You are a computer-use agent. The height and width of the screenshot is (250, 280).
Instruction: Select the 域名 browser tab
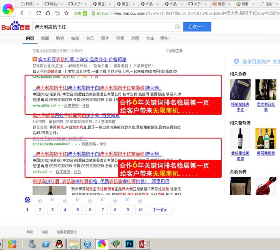coord(53,4)
